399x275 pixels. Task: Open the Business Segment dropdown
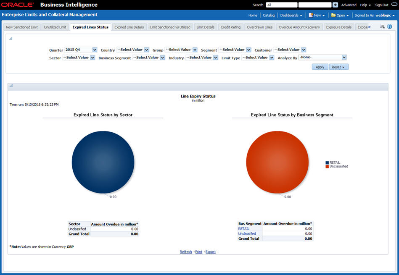tap(162, 58)
